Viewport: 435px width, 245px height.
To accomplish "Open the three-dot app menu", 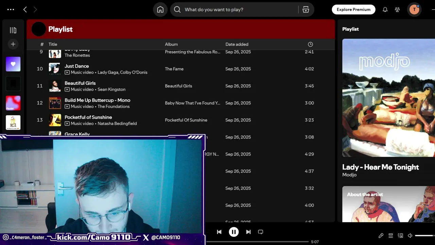I will click(11, 10).
